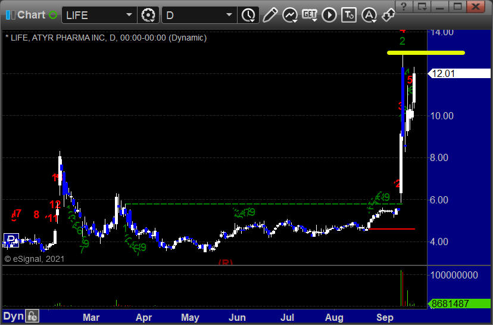Image resolution: width=493 pixels, height=325 pixels.
Task: Expand the LIFE symbol dropdown arrow
Action: pos(129,15)
